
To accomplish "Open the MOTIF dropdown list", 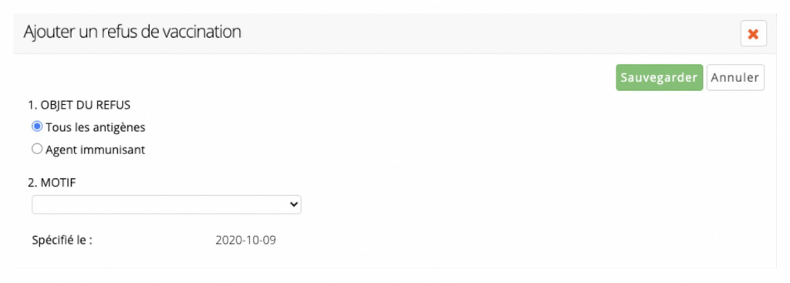I will 167,204.
